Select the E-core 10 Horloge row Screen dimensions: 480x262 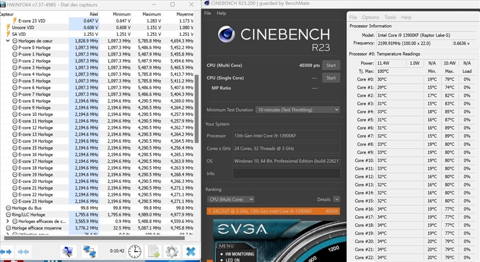coord(97,114)
